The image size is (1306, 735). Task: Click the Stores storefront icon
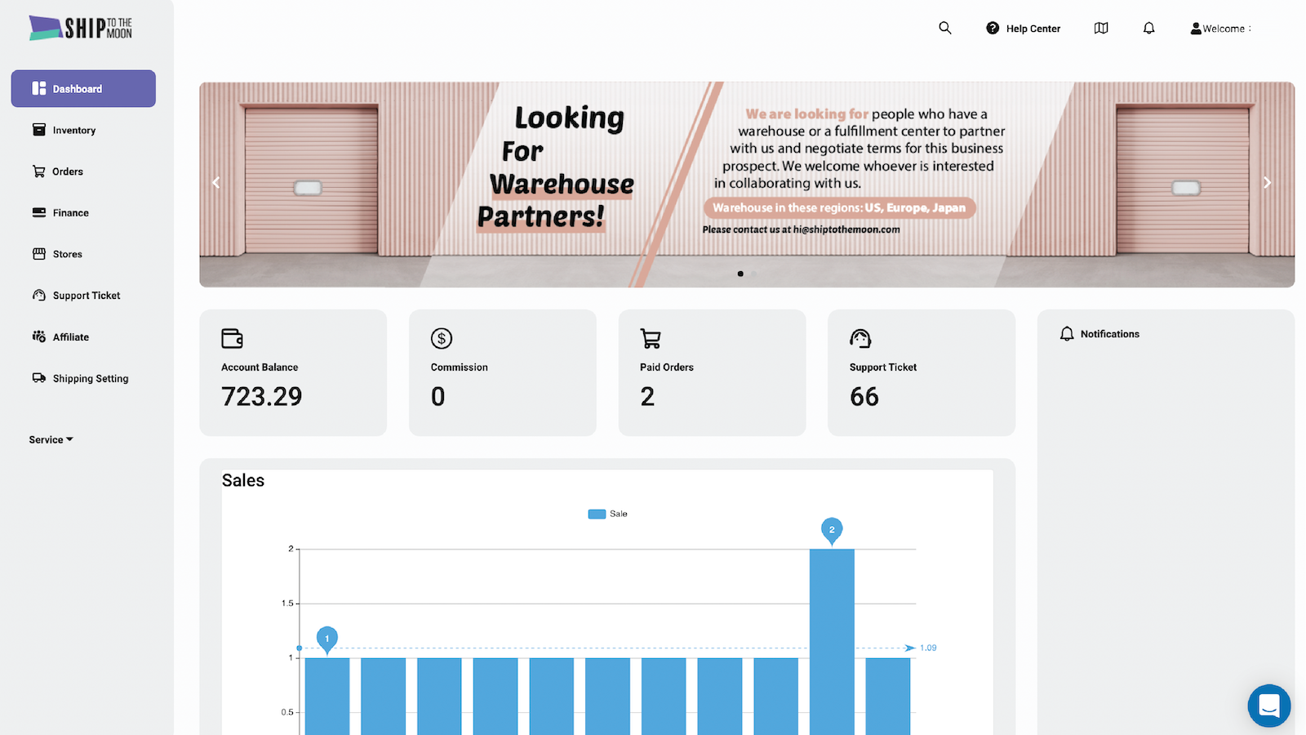click(x=39, y=254)
